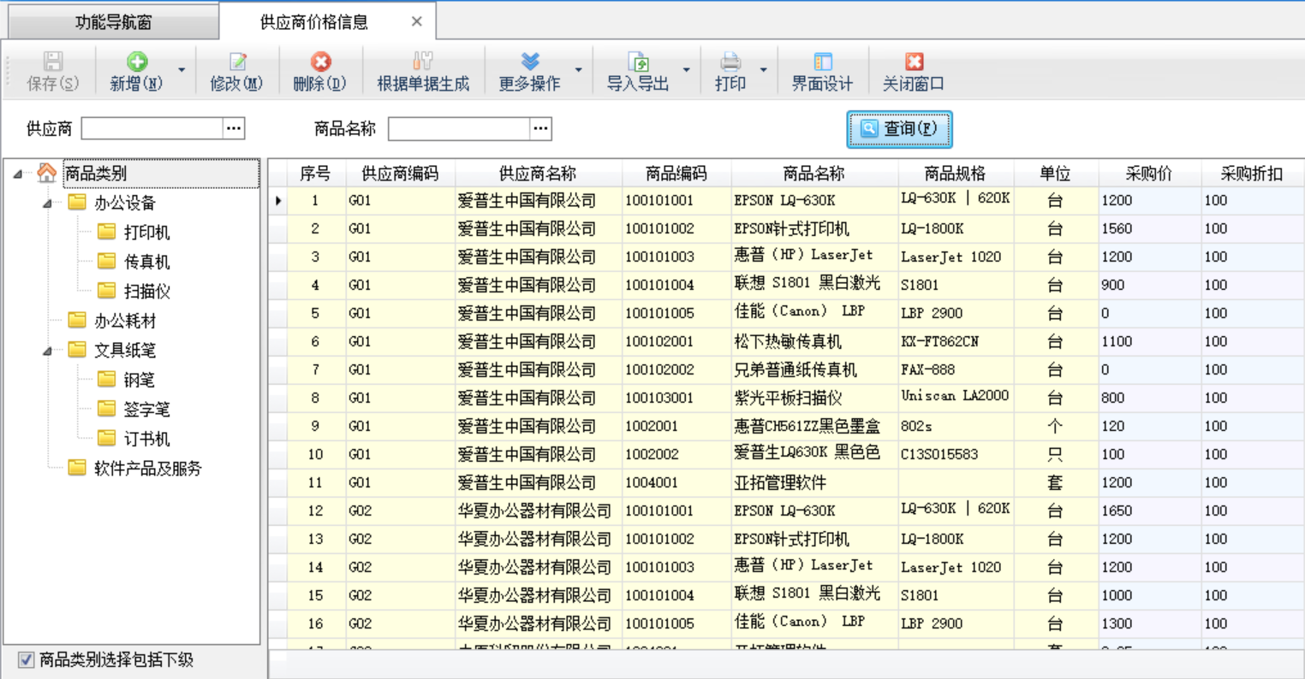
Task: Click the Import/Export (导入导出) icon
Action: coord(638,62)
